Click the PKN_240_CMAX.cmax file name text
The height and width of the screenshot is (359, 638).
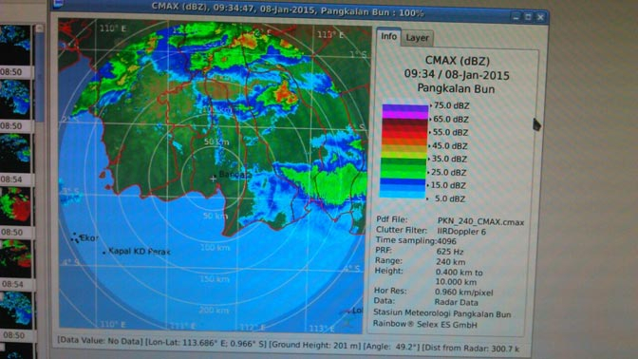[x=480, y=222]
